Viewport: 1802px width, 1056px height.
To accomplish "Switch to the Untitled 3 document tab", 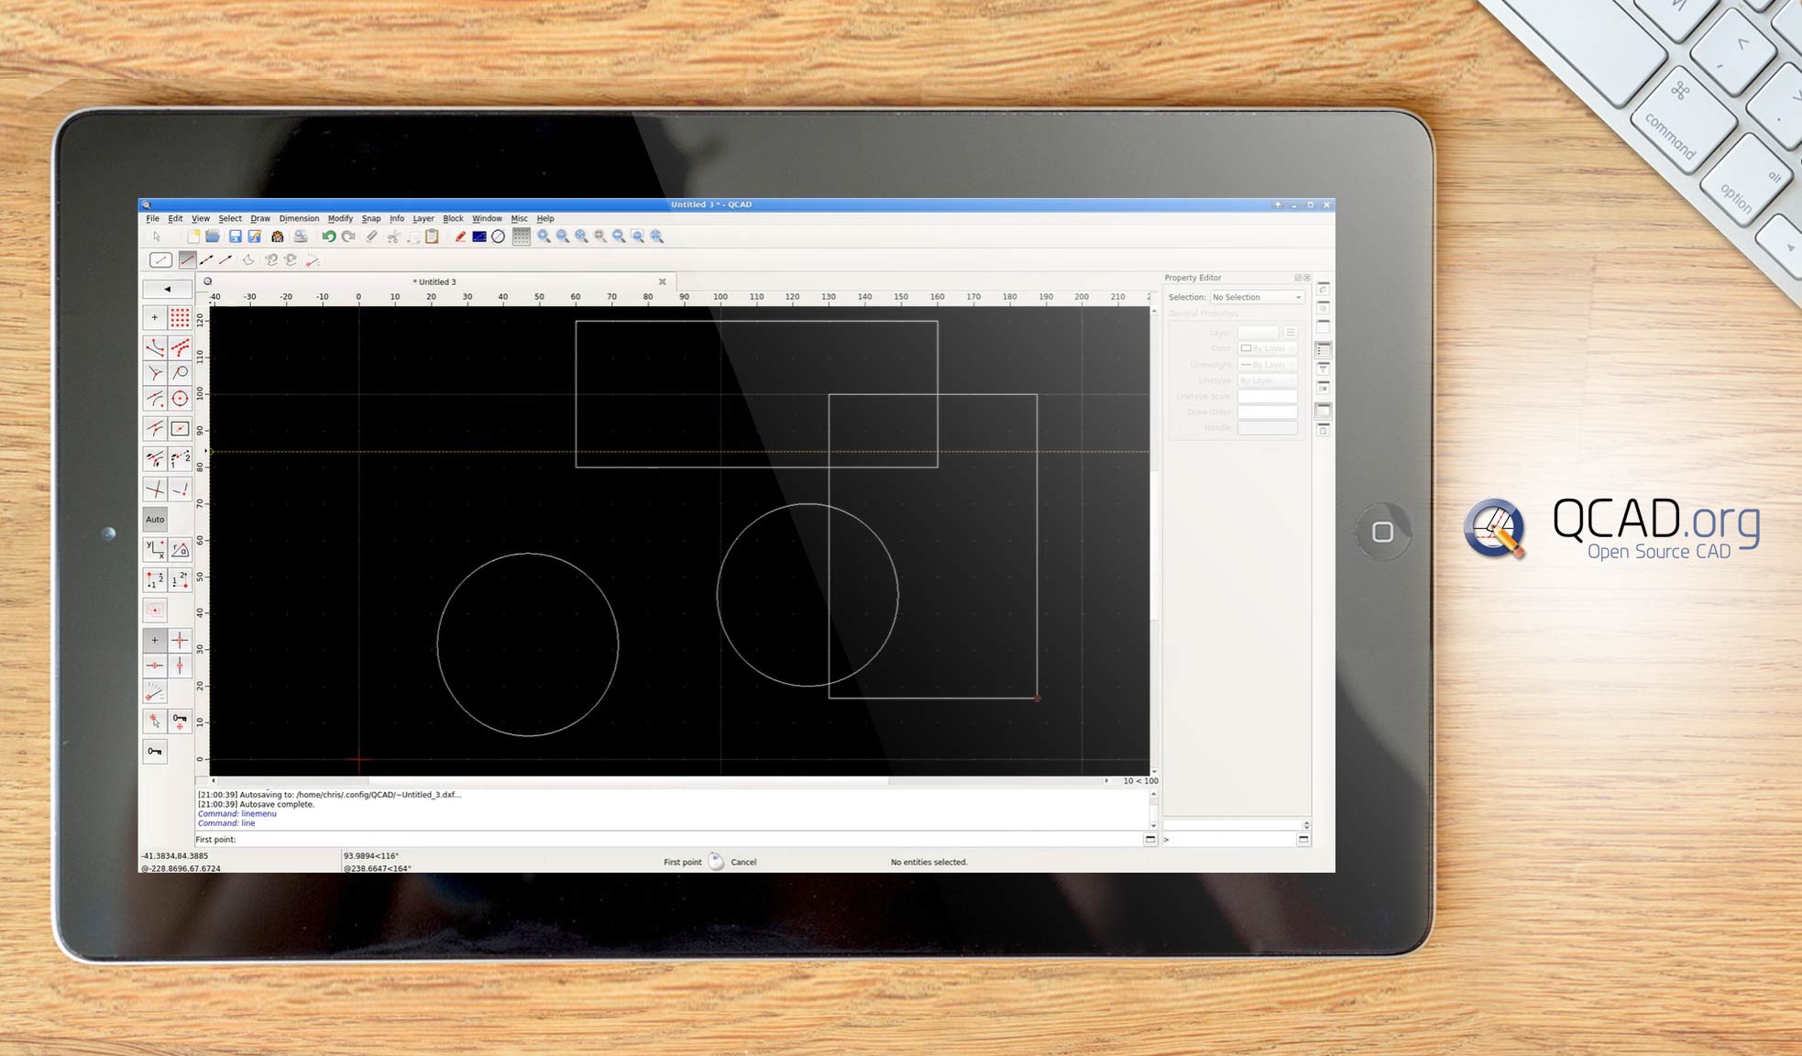I will [435, 281].
